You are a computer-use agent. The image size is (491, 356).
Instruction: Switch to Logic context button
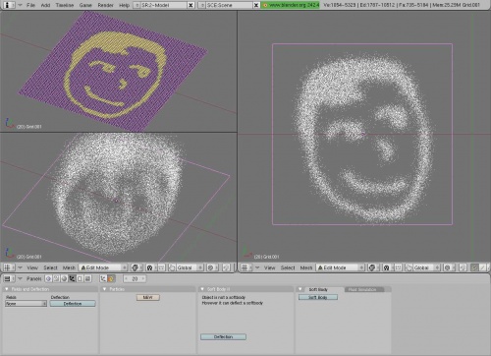48,279
